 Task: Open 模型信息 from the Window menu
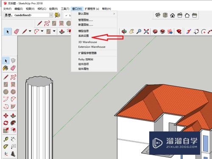[84, 31]
